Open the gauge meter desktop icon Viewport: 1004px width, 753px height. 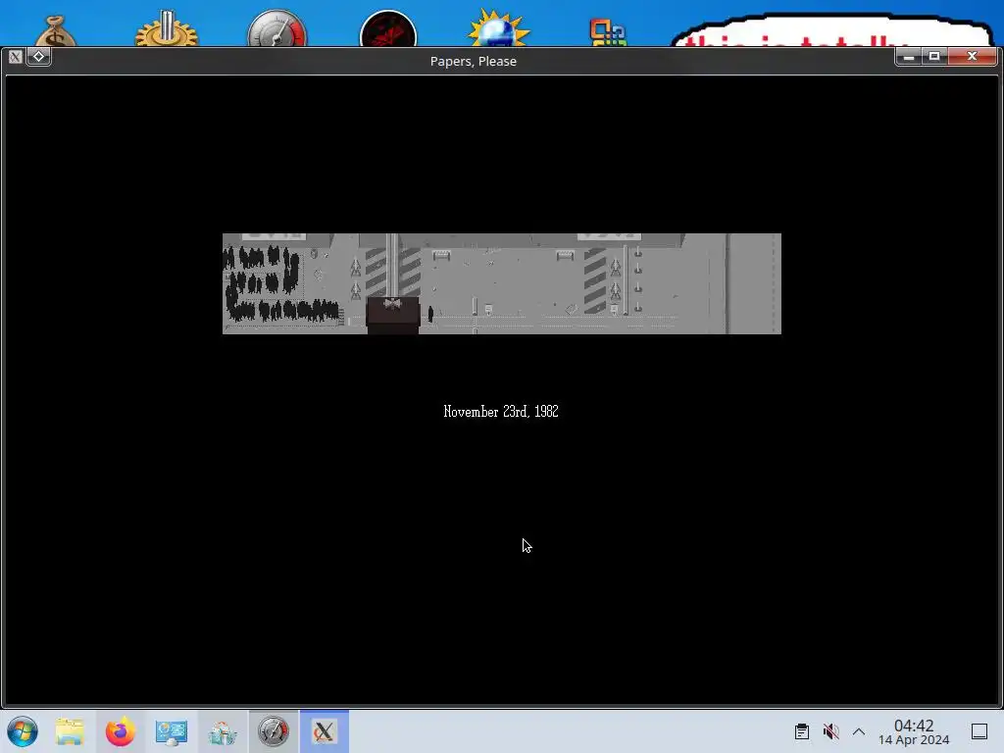click(x=277, y=28)
